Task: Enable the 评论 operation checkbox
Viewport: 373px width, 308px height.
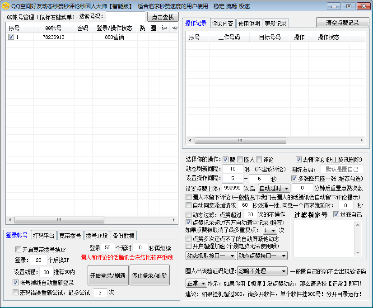Action: pos(259,160)
